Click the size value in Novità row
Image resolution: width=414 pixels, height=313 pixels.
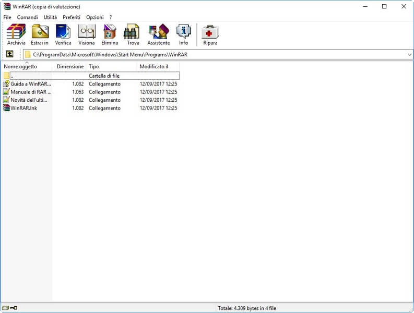pyautogui.click(x=78, y=100)
